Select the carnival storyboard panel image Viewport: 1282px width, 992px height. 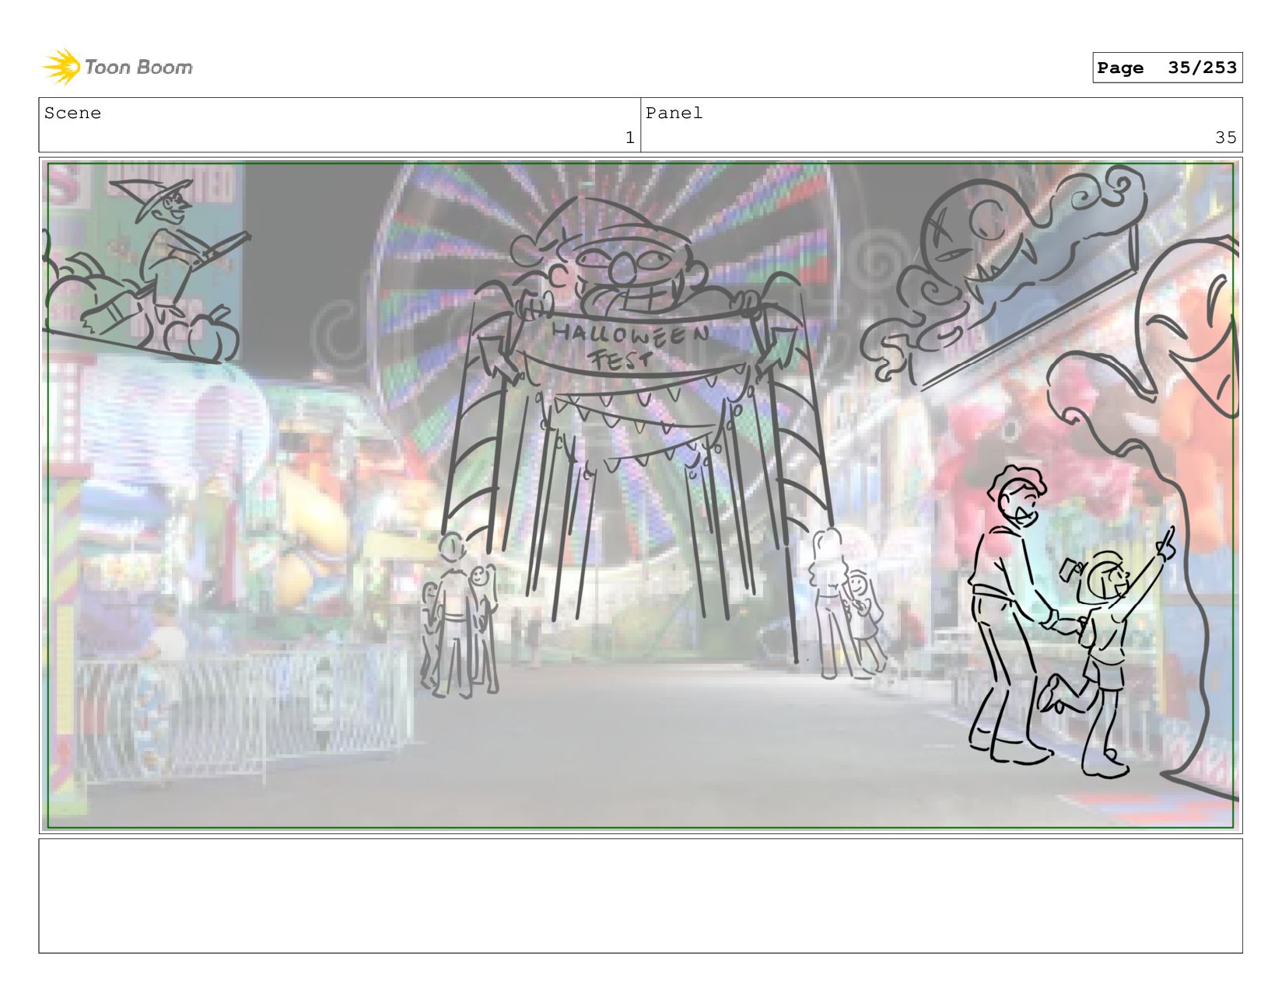[x=640, y=495]
